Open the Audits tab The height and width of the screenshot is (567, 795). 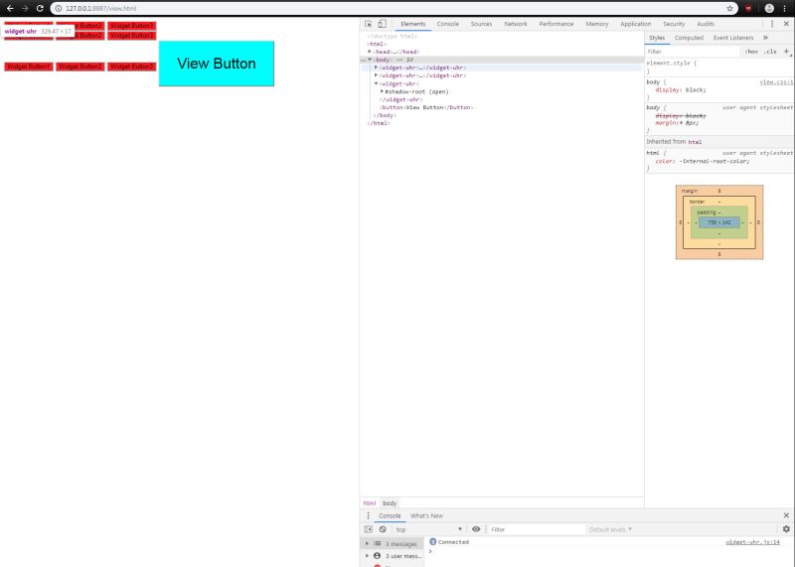click(706, 24)
